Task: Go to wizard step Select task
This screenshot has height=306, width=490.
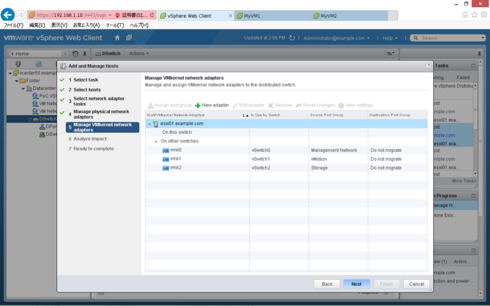Action: click(83, 80)
